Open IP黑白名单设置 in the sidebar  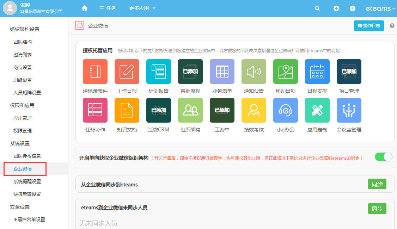click(29, 219)
